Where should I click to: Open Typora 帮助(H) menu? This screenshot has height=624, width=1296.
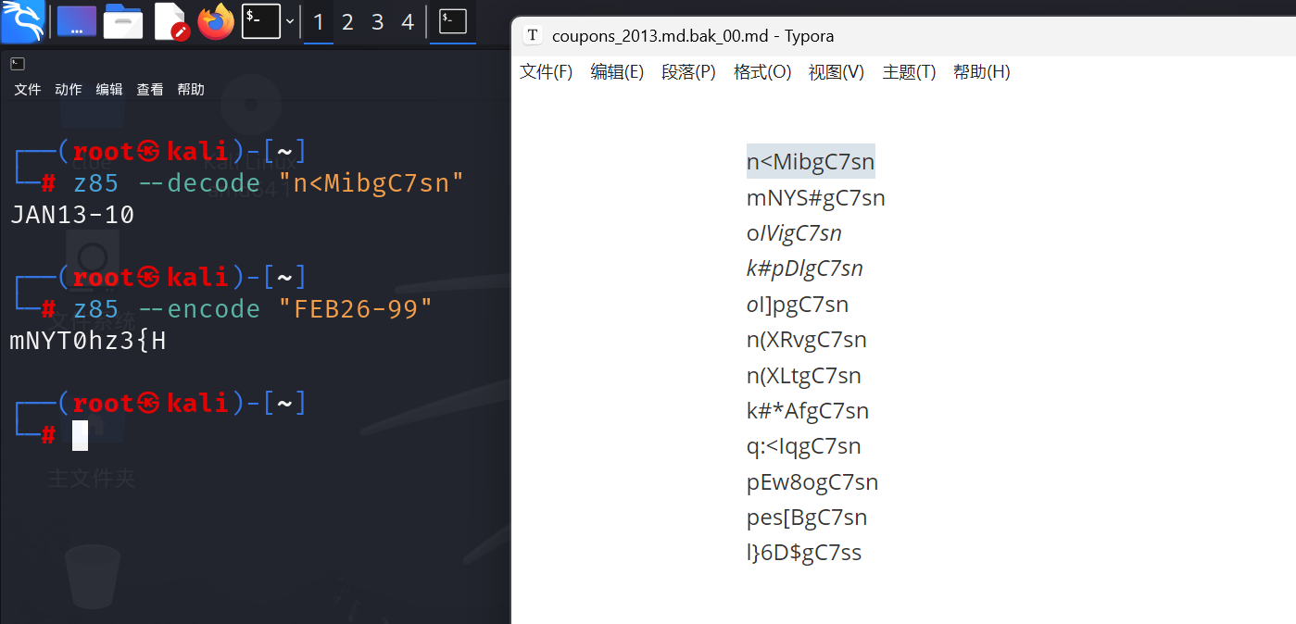982,72
